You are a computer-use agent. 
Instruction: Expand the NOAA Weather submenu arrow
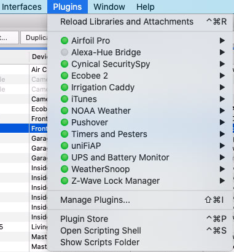click(x=222, y=111)
